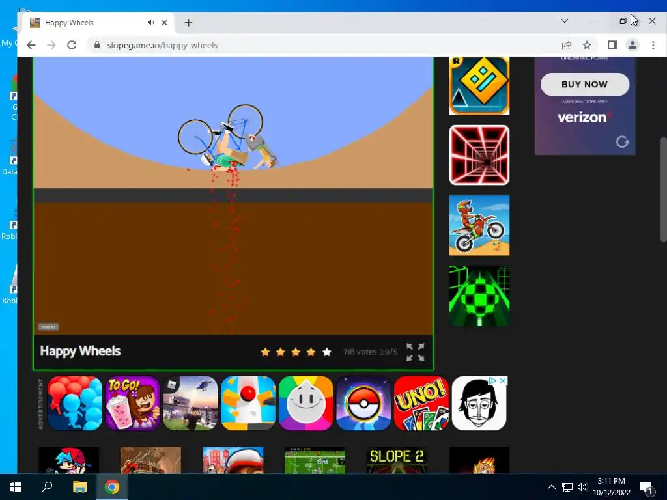Image resolution: width=667 pixels, height=500 pixels.
Task: Click the page vertical scrollbar
Action: [663, 189]
